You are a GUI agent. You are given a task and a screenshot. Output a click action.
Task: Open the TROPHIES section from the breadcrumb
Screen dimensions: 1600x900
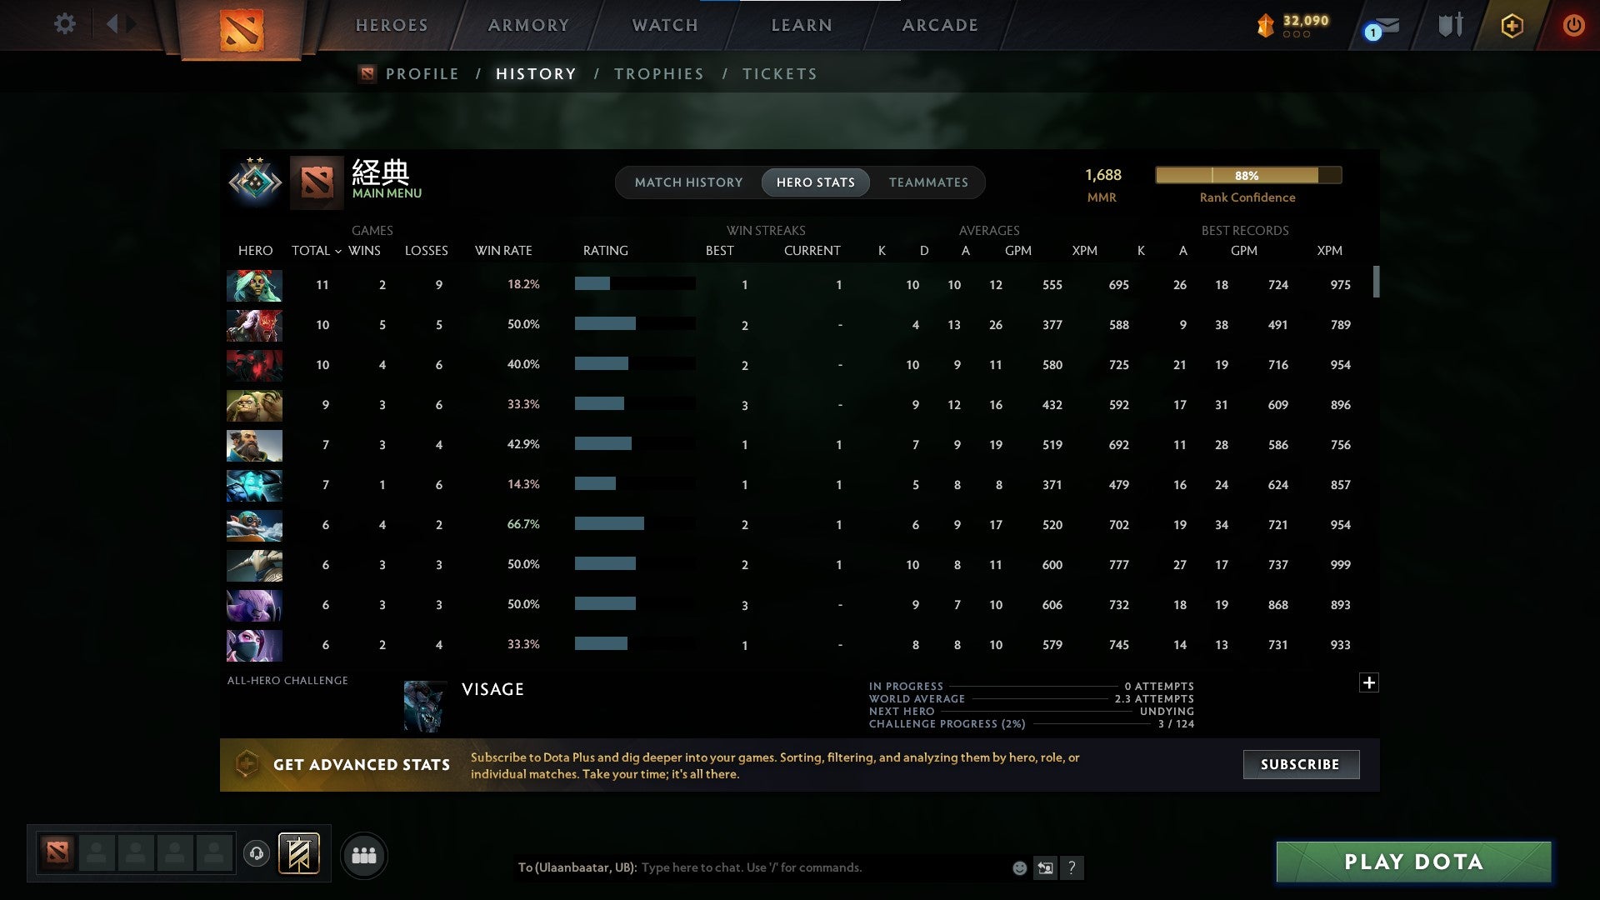click(x=658, y=73)
